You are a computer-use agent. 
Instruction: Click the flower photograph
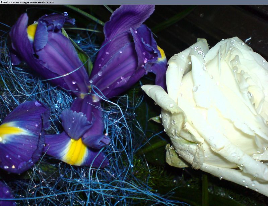tap(134, 105)
